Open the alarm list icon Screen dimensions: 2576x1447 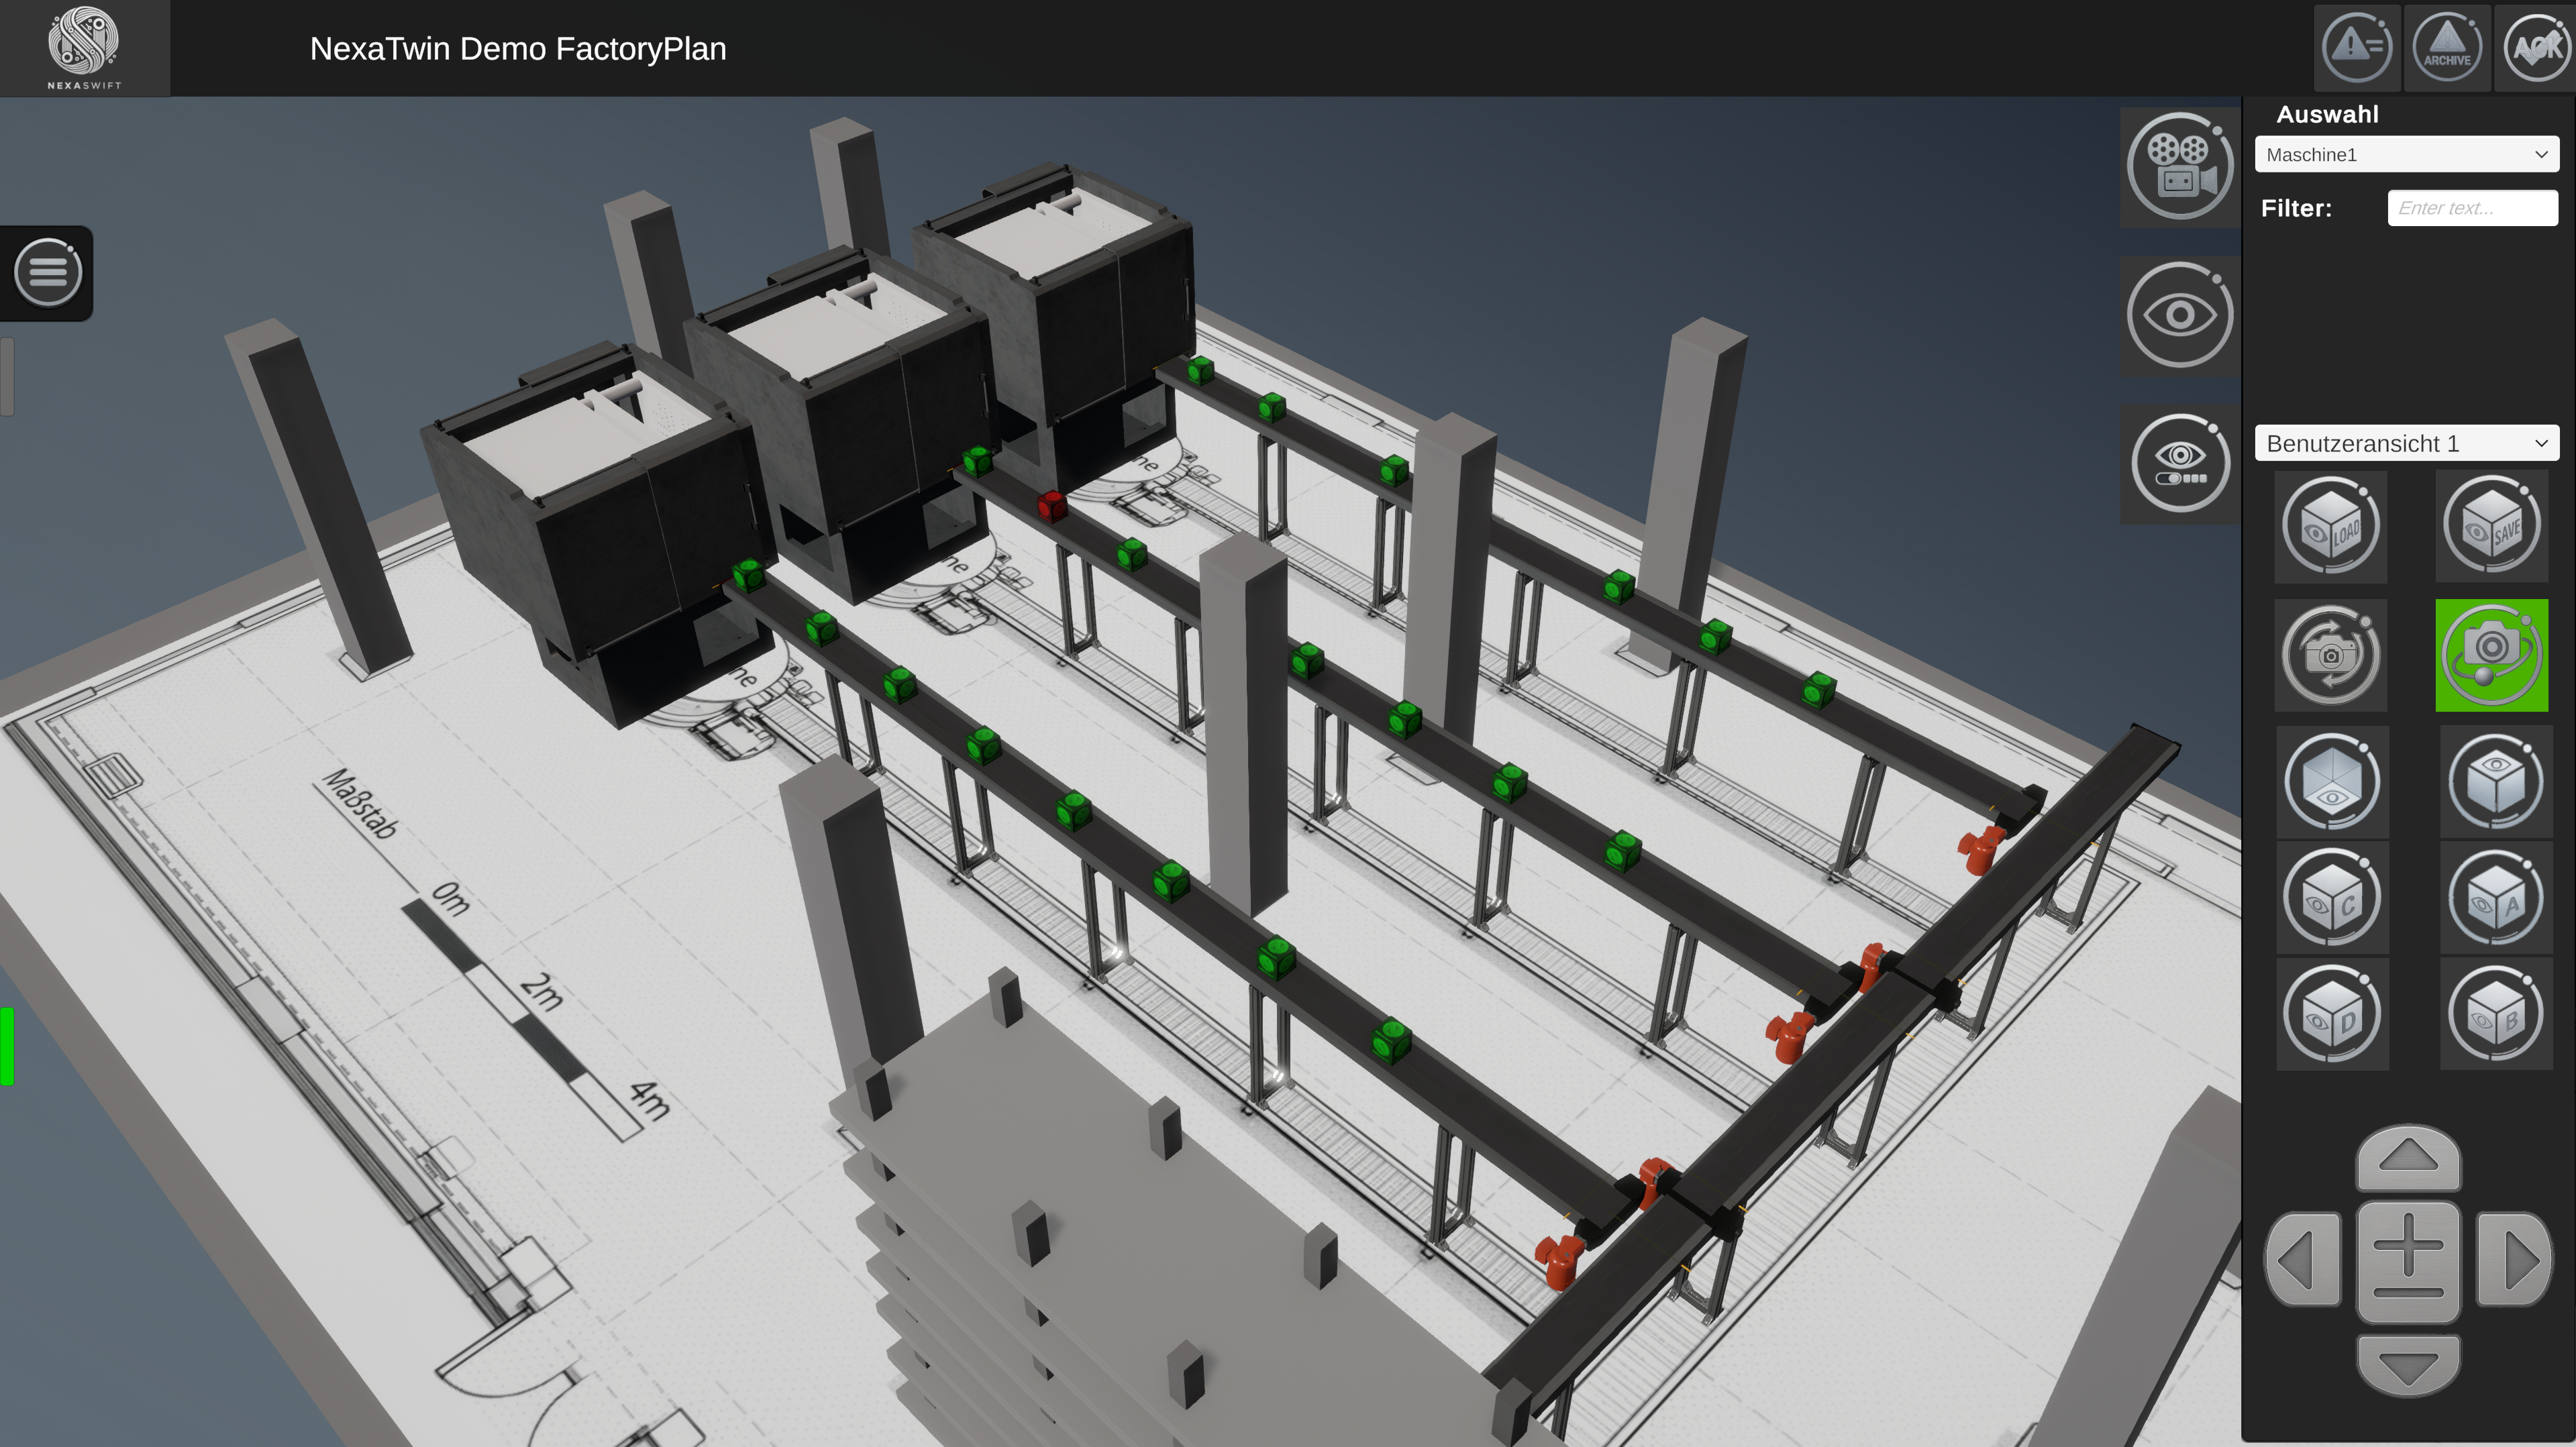coord(2357,47)
